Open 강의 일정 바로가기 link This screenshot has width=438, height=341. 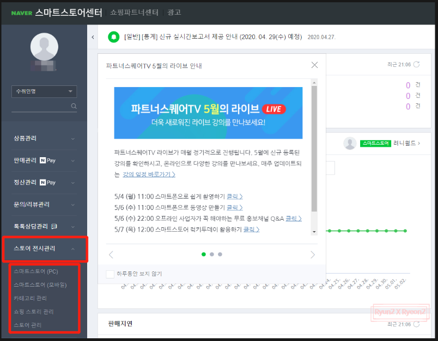pos(149,174)
